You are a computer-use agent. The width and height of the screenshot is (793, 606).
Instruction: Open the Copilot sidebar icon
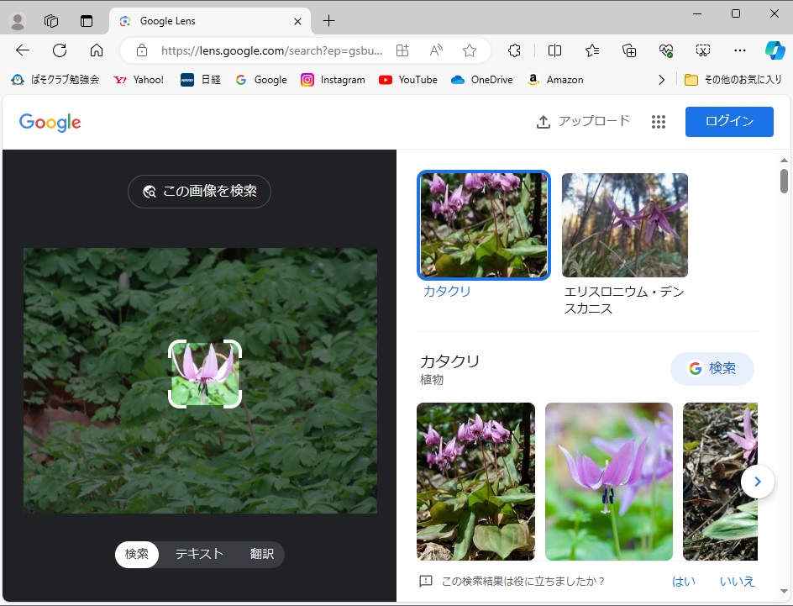775,50
